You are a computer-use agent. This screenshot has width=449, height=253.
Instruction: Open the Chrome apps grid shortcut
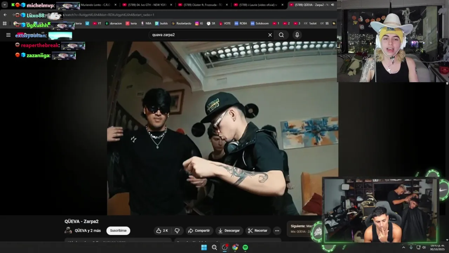pos(5,24)
